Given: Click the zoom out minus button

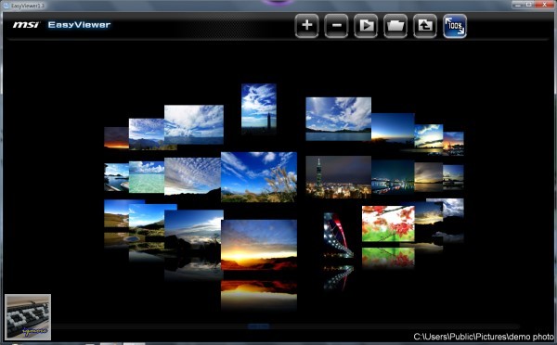Looking at the screenshot, I should (336, 26).
